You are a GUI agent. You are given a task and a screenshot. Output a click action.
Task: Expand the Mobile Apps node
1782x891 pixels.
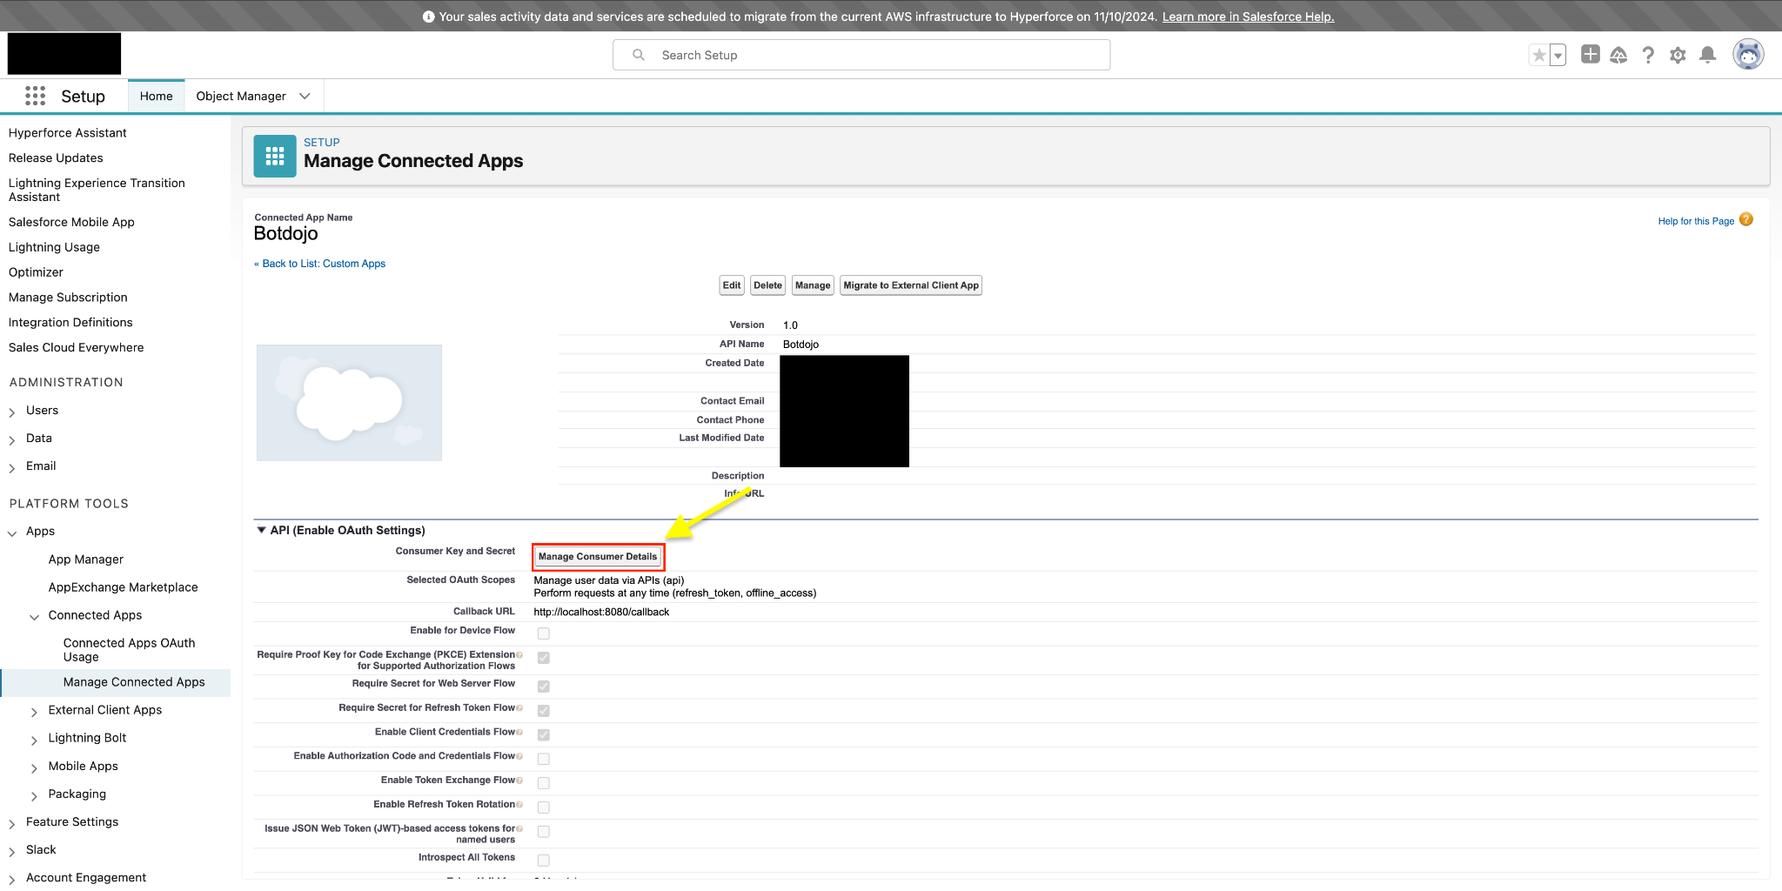[x=35, y=767]
